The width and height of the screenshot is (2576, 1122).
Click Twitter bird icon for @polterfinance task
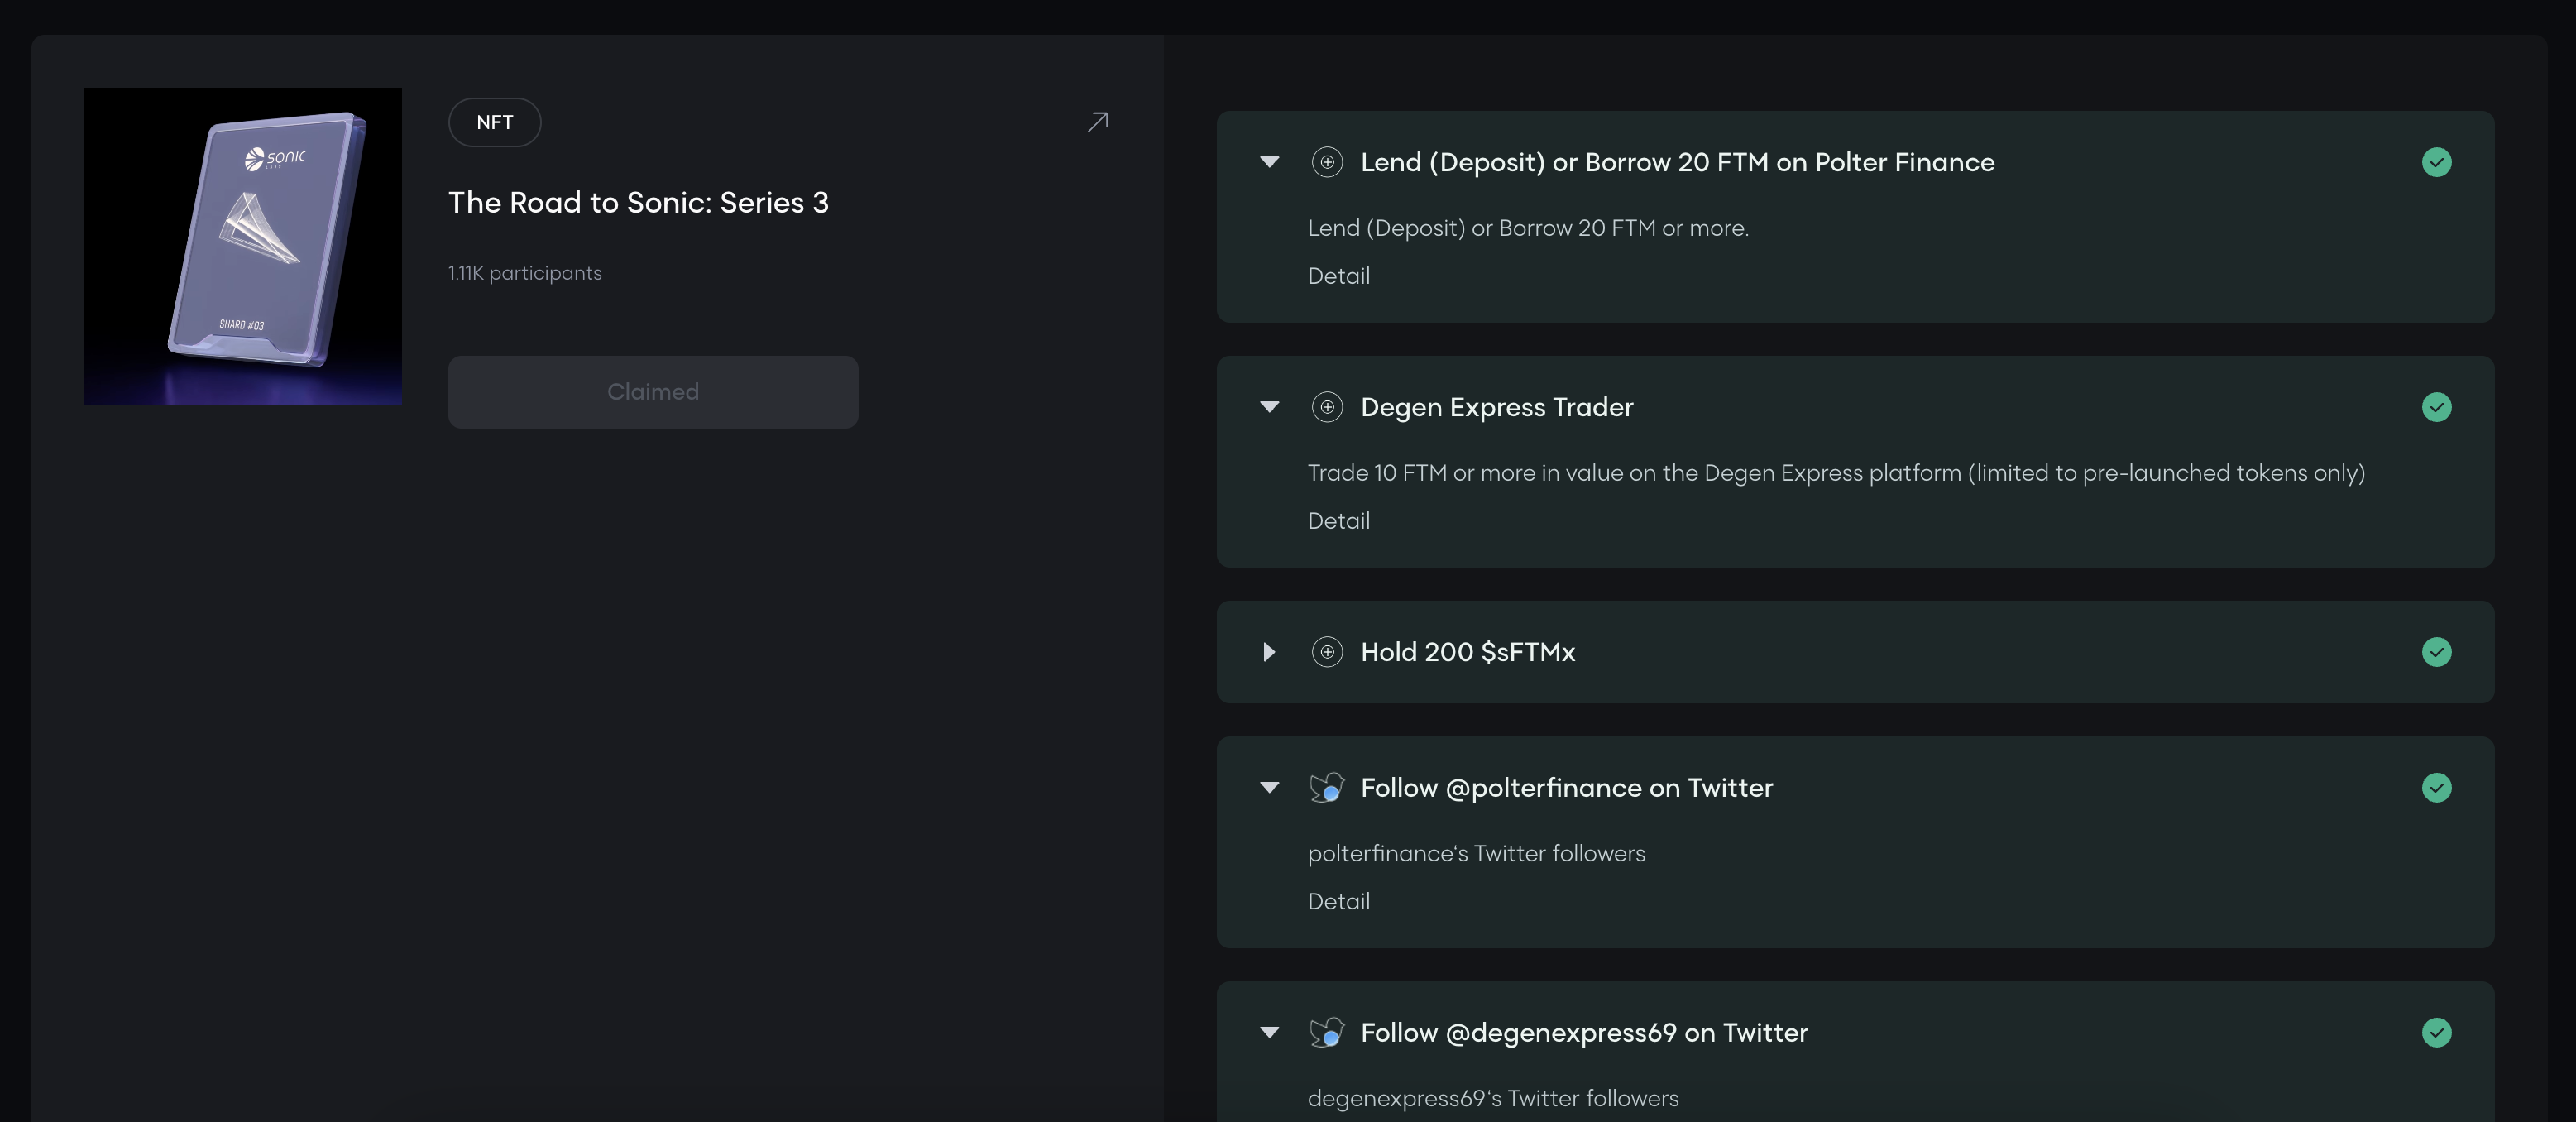click(1326, 788)
